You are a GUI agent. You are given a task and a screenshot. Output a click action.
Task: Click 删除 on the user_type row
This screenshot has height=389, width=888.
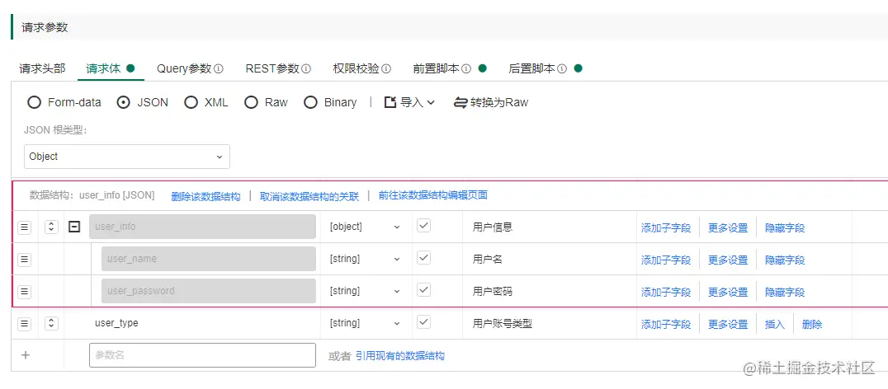pyautogui.click(x=812, y=324)
